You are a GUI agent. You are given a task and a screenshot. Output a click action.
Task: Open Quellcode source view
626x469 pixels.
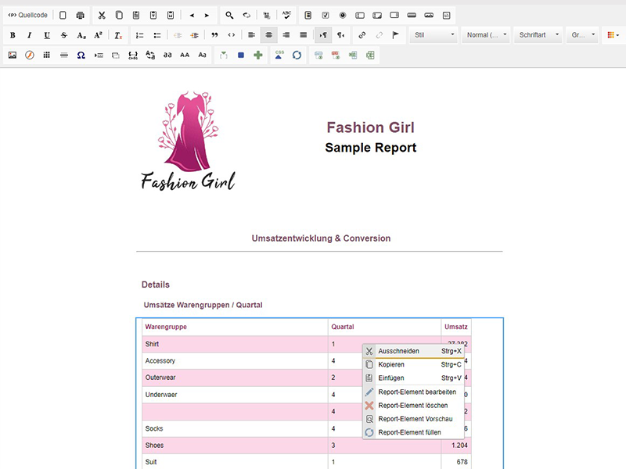pyautogui.click(x=27, y=15)
